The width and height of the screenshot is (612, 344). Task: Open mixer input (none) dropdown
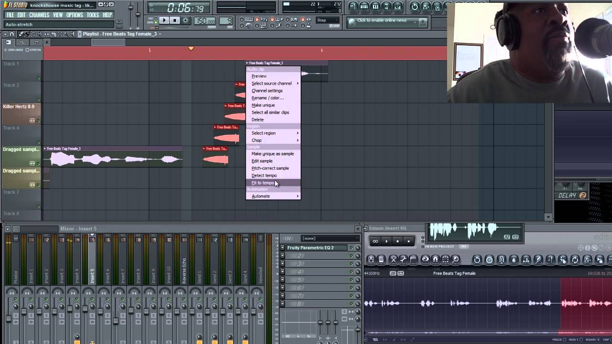tap(331, 238)
